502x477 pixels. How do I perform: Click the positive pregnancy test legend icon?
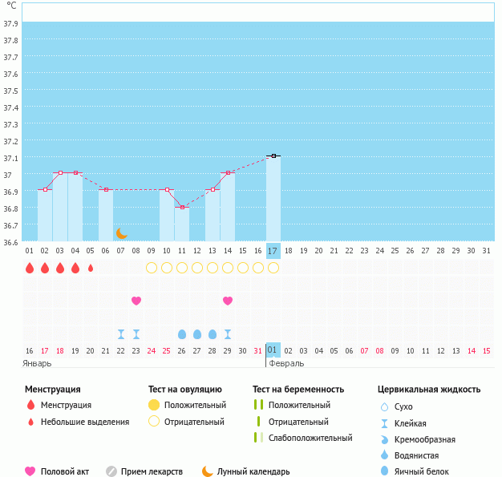(x=258, y=405)
